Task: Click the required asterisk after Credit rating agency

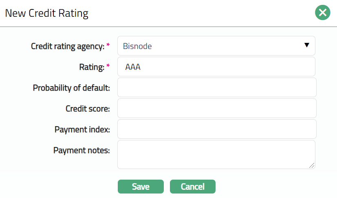Action: point(108,45)
